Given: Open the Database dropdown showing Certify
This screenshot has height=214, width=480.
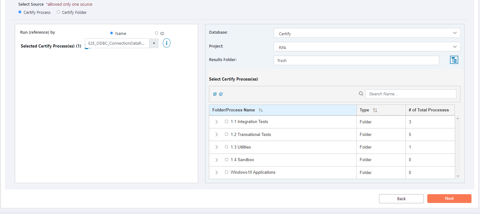Looking at the screenshot, I should (367, 33).
